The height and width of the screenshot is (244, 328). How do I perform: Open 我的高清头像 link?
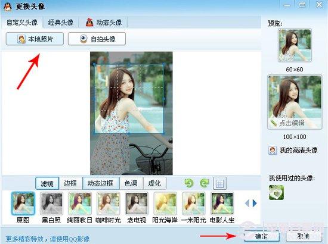coord(299,150)
